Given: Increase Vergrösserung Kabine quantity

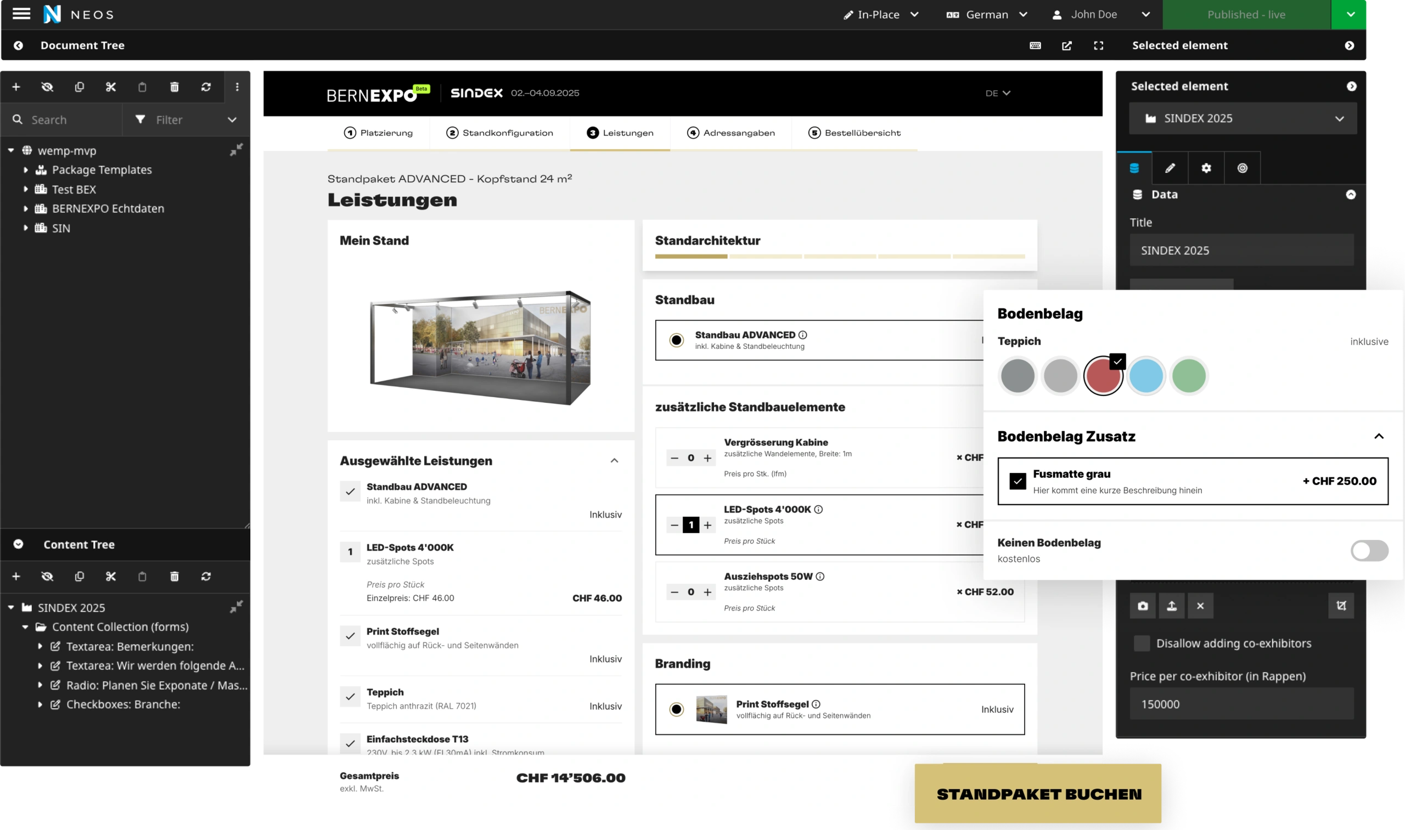Looking at the screenshot, I should (708, 458).
